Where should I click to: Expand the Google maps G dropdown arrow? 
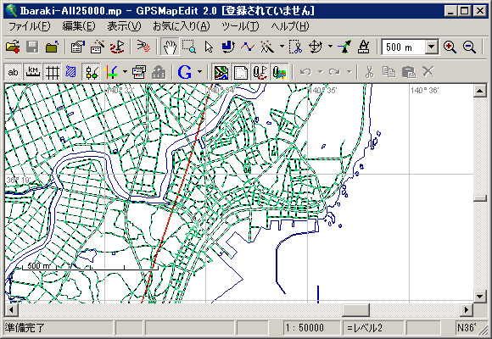click(200, 72)
